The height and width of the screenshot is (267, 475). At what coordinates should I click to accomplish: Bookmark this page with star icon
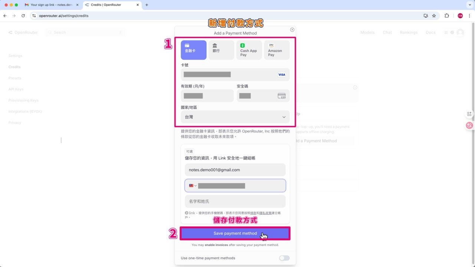point(434,16)
